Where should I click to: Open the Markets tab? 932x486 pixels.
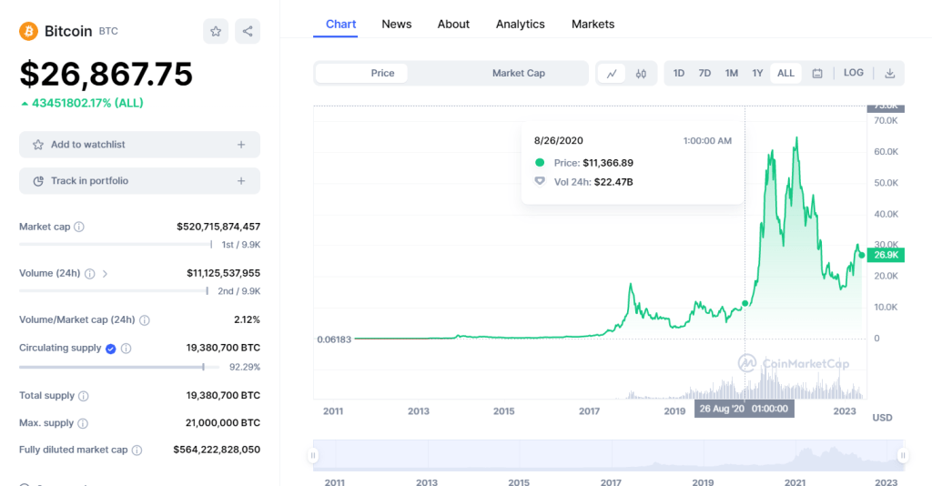593,25
